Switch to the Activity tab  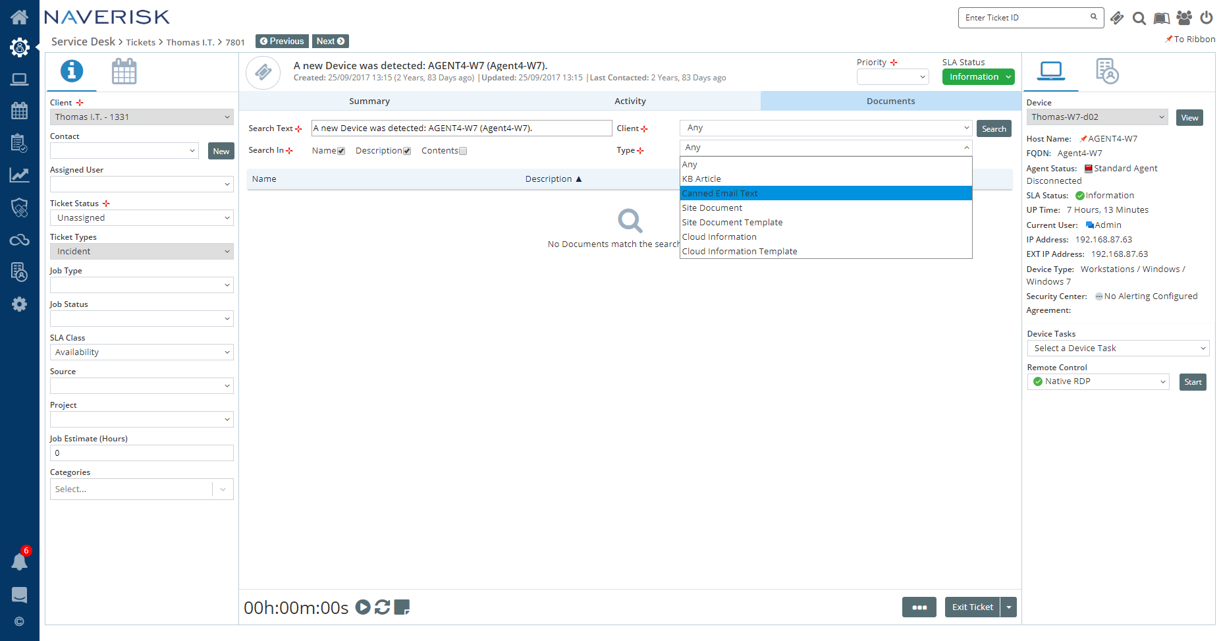(x=630, y=101)
